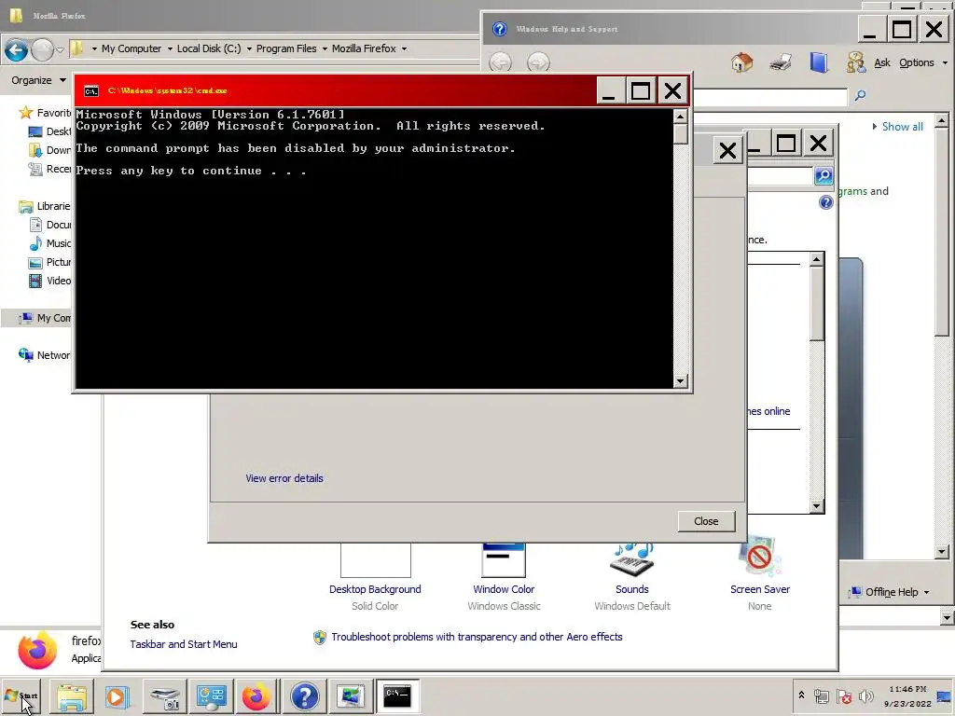Click the Ask icon in Help and Support

pos(856,62)
